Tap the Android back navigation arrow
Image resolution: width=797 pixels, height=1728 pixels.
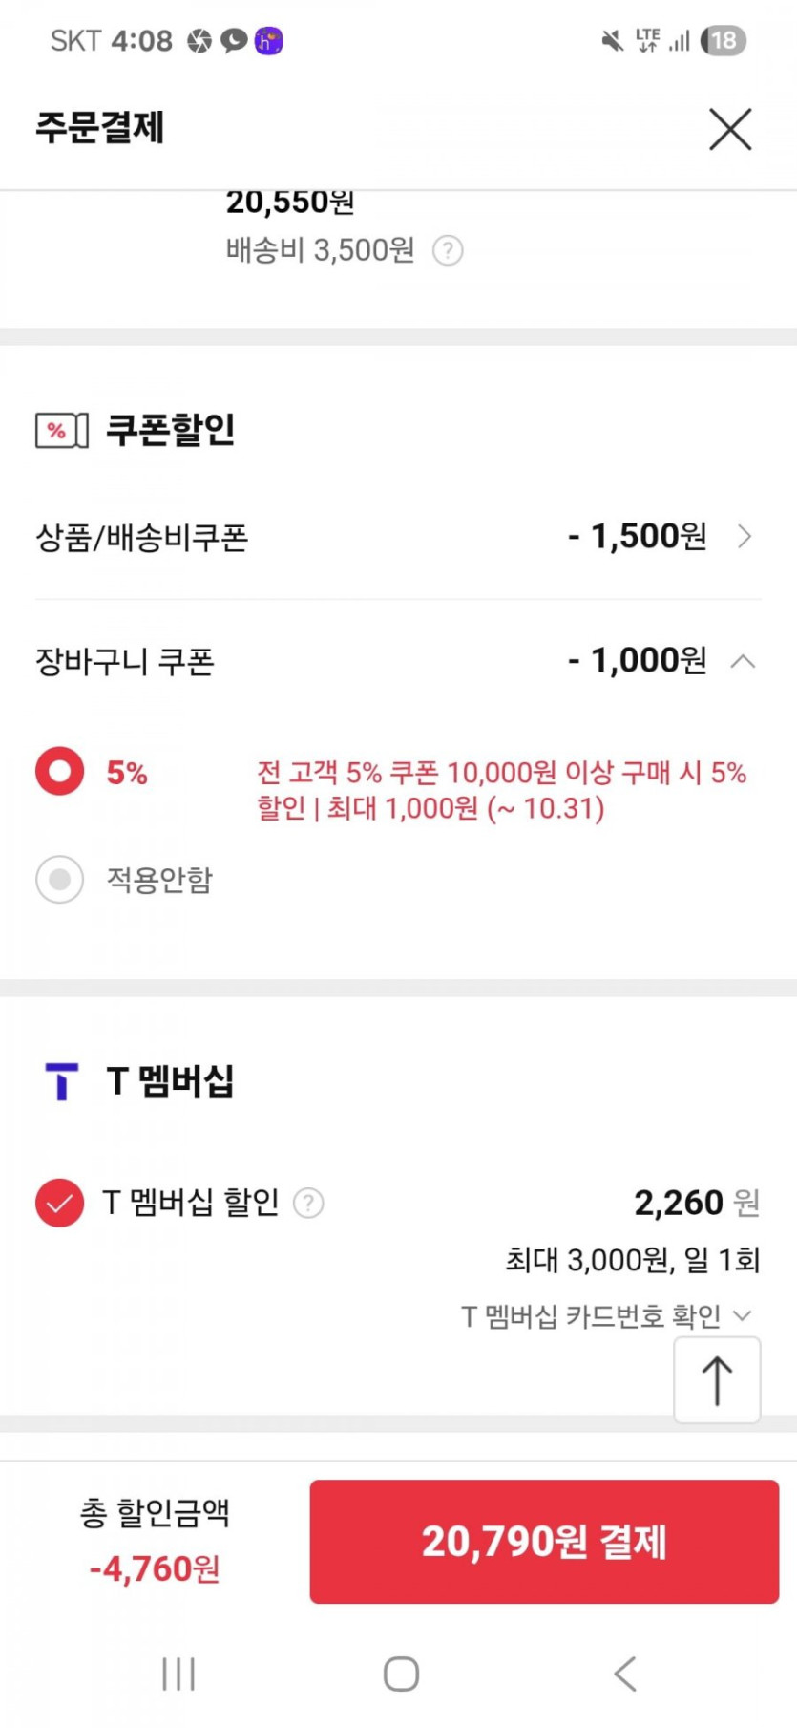[625, 1674]
